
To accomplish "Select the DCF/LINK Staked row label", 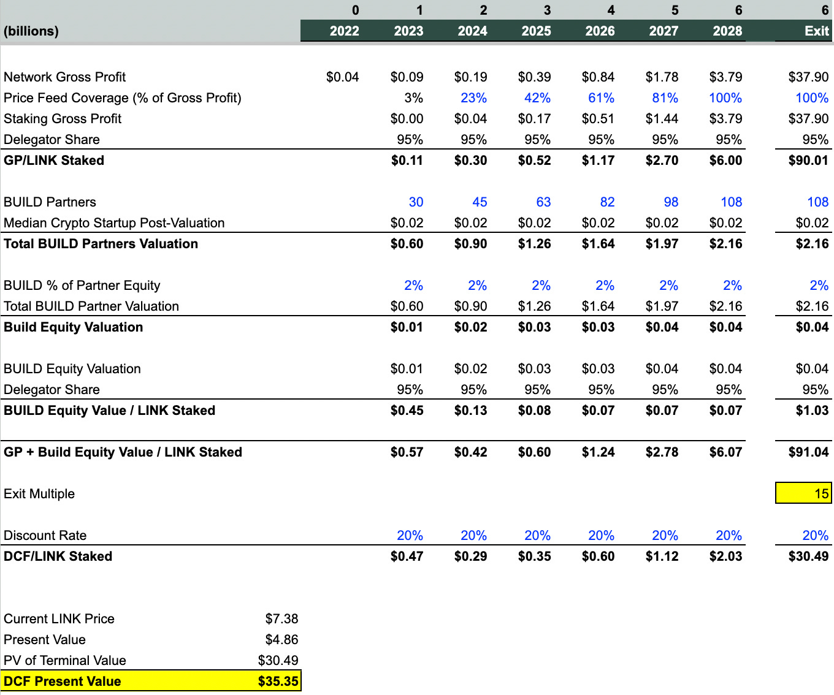I will coord(58,556).
